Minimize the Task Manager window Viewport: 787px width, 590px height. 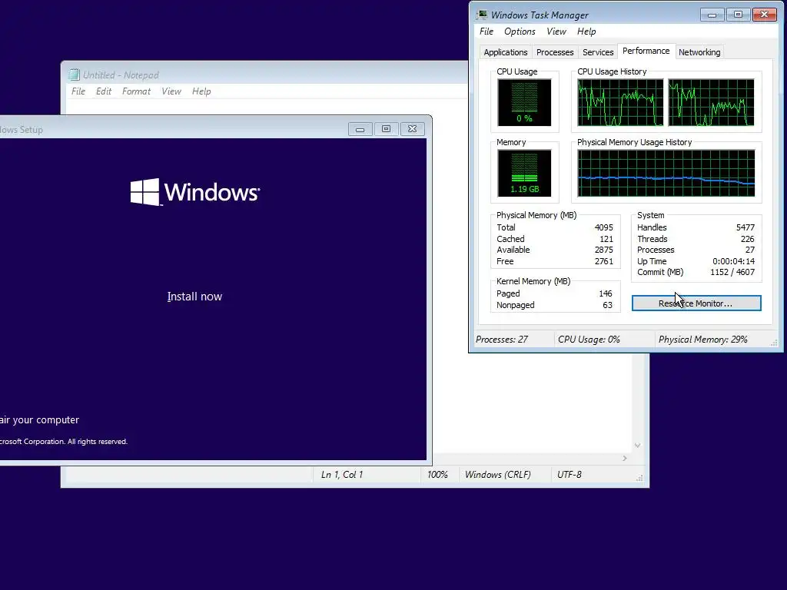[712, 15]
